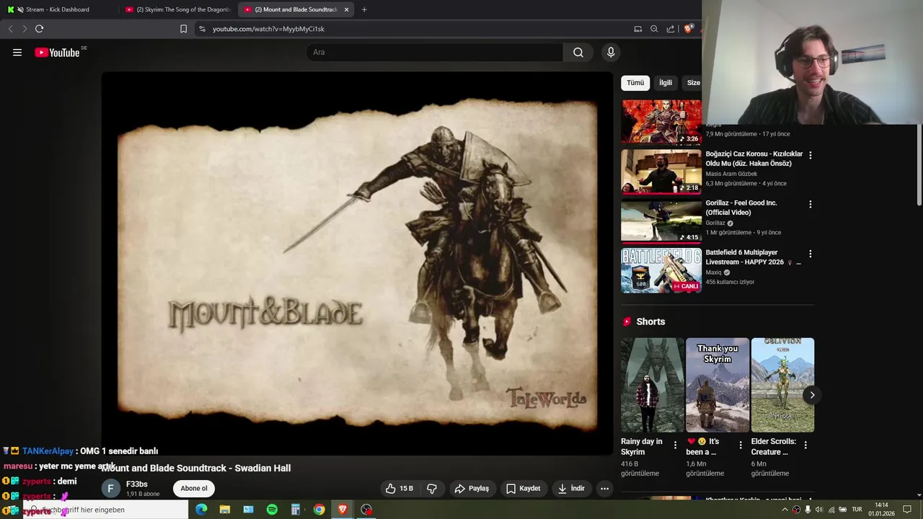Image resolution: width=923 pixels, height=519 pixels.
Task: Reload the page with the refresh icon
Action: pyautogui.click(x=39, y=29)
